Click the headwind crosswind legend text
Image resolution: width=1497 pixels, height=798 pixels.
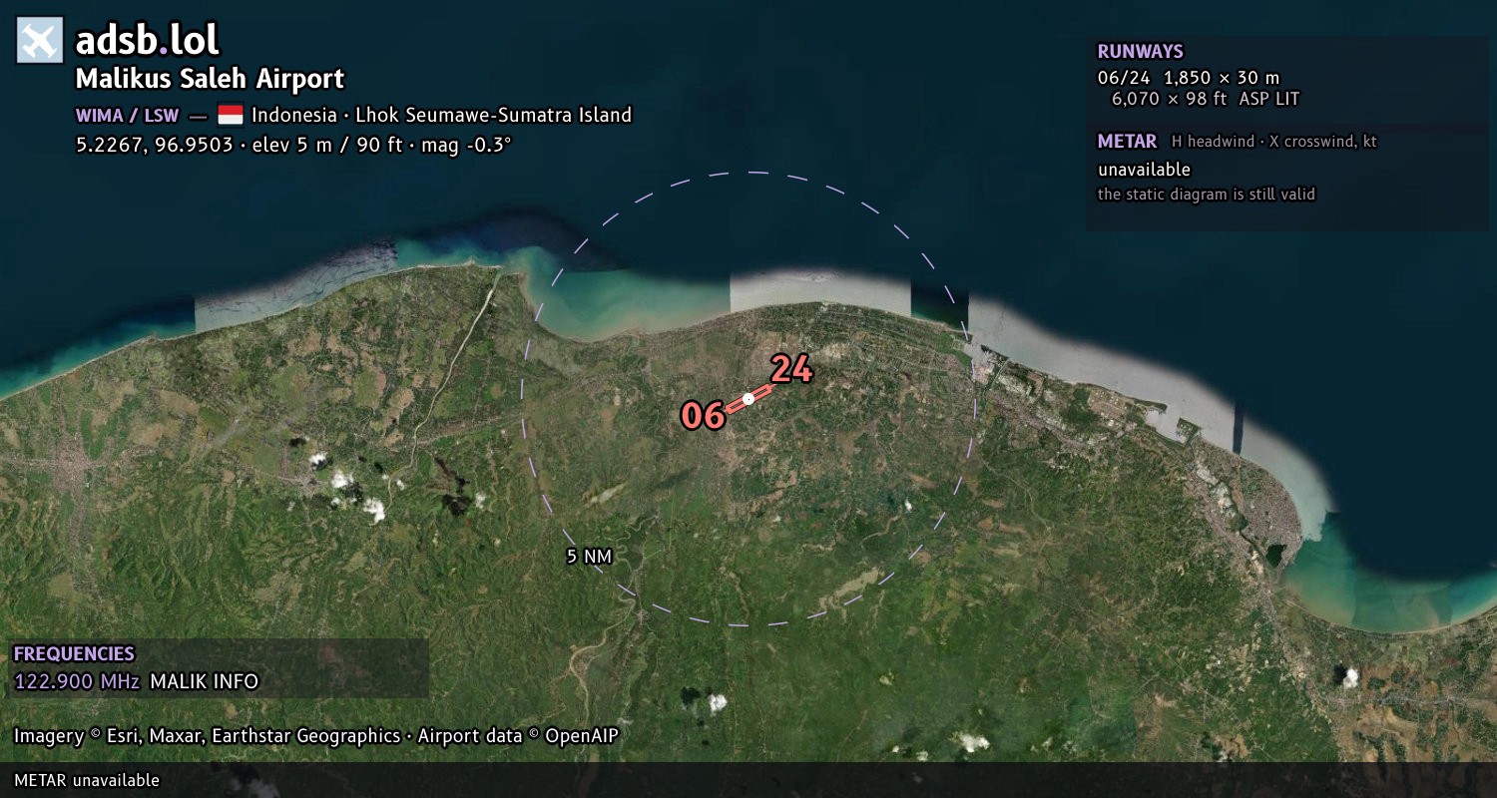click(x=1274, y=142)
